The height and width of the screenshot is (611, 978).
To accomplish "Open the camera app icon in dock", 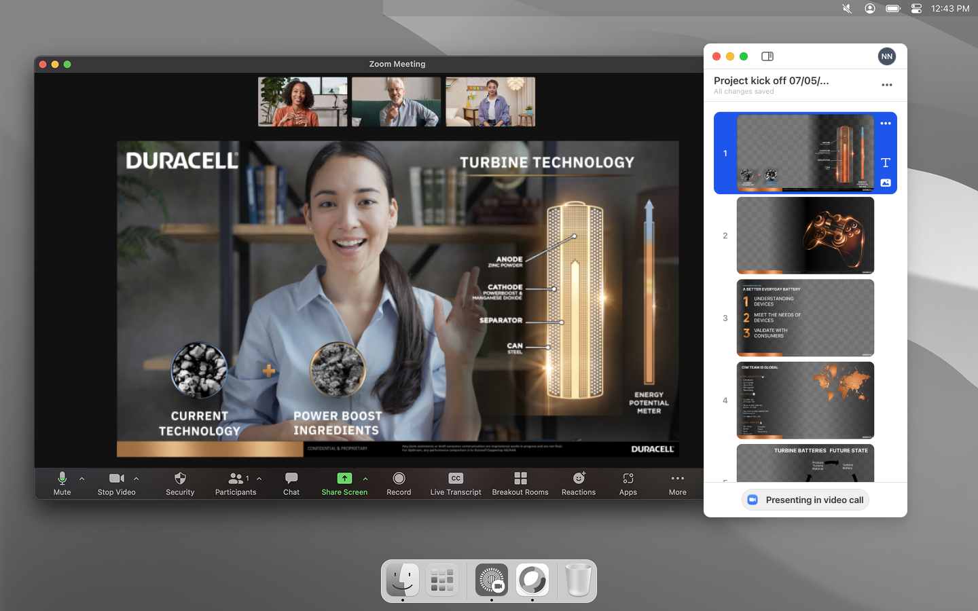I will [492, 580].
